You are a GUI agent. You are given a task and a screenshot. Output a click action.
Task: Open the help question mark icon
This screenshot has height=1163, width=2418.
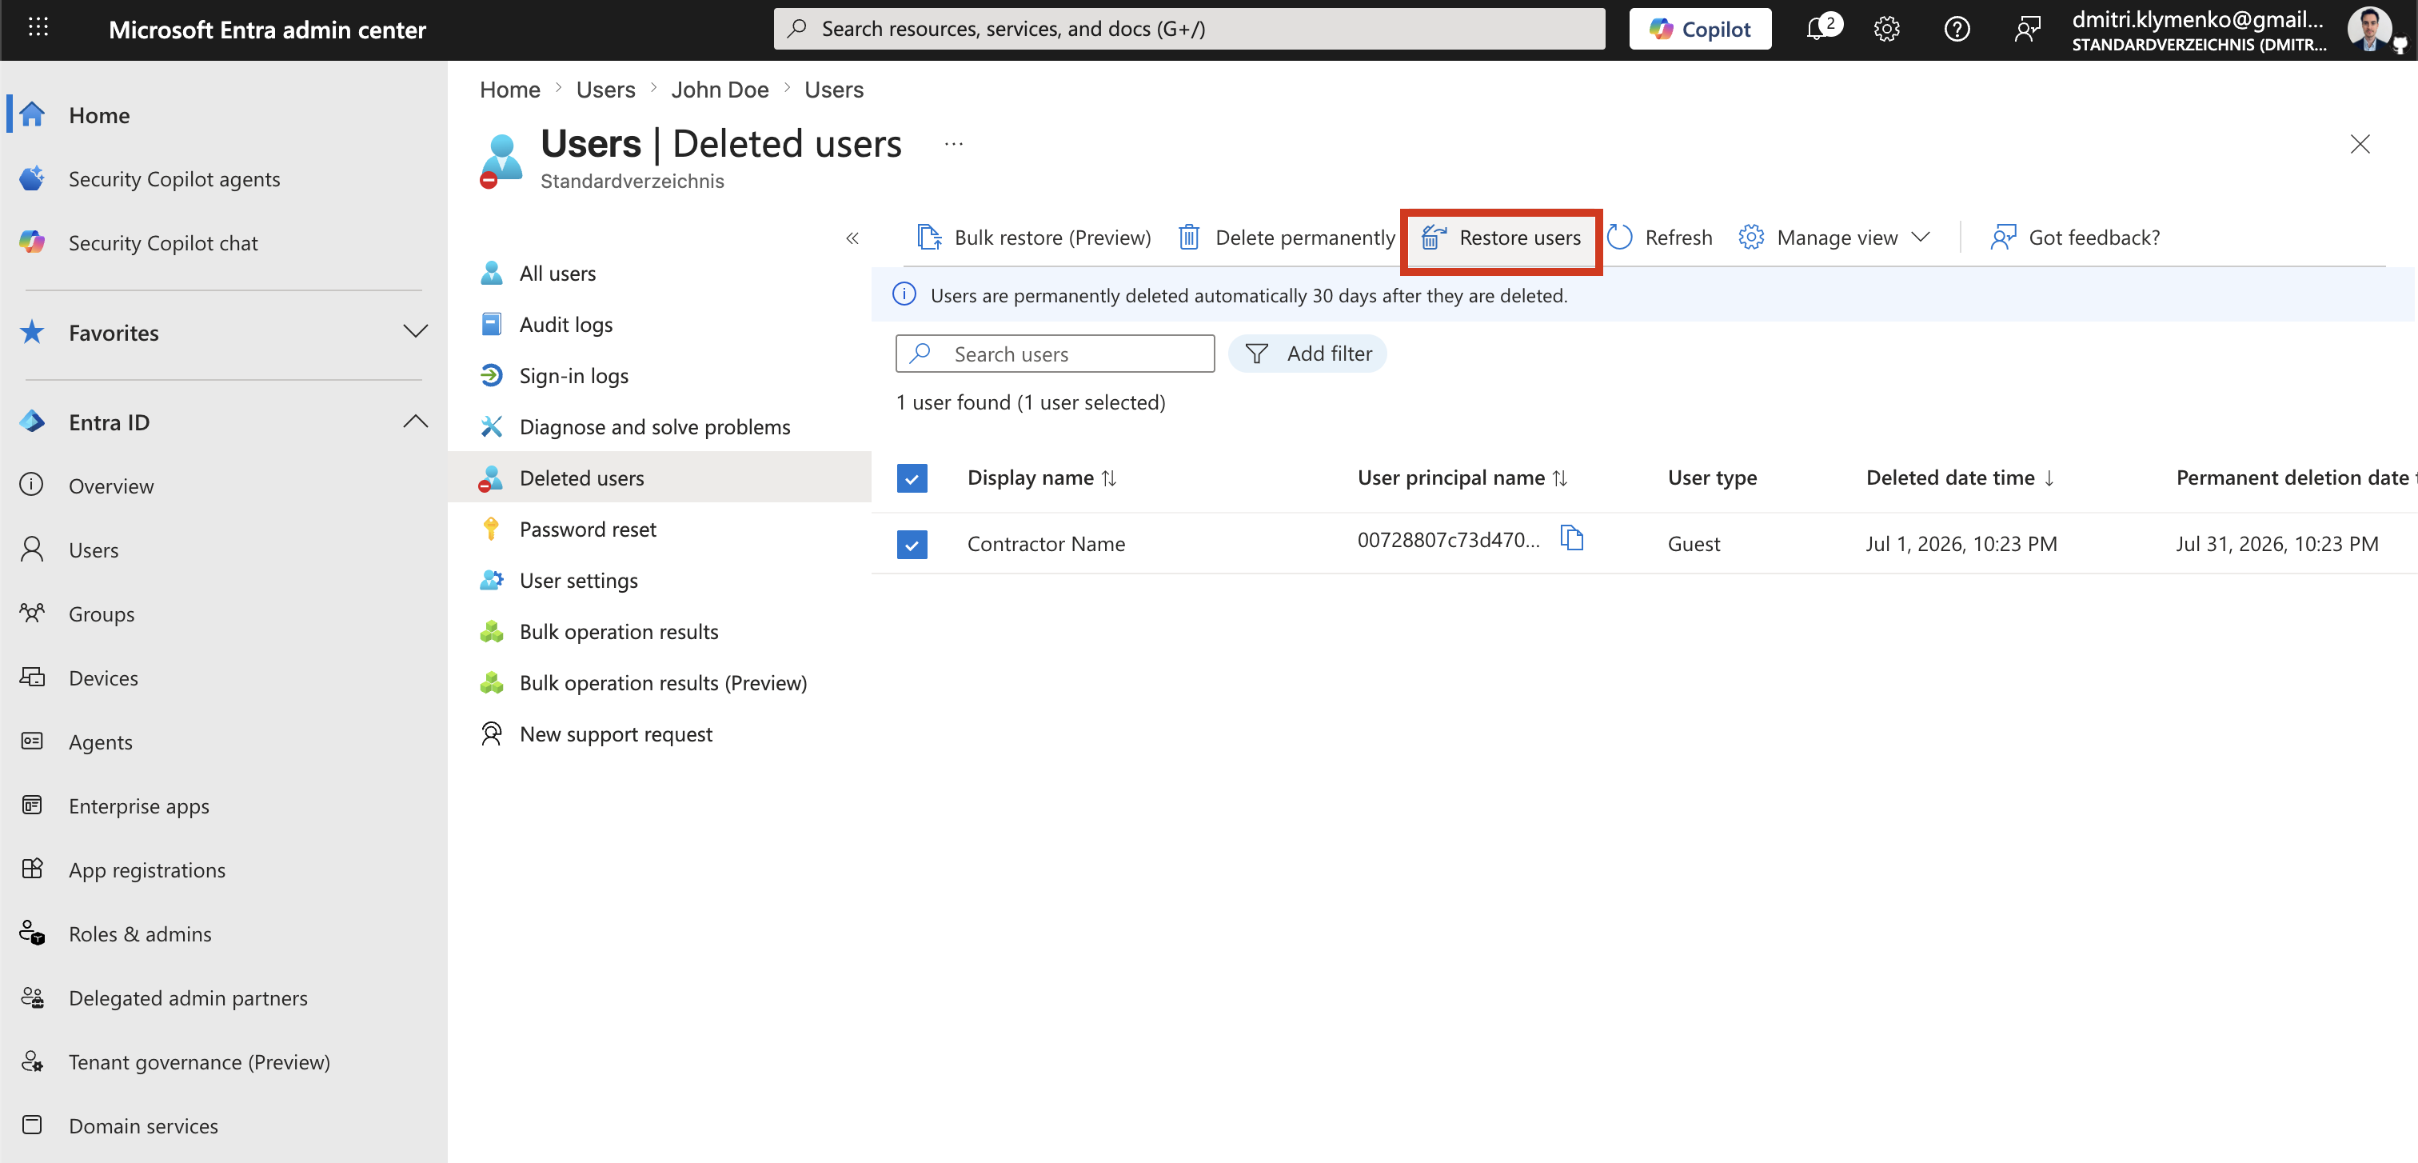click(1956, 29)
